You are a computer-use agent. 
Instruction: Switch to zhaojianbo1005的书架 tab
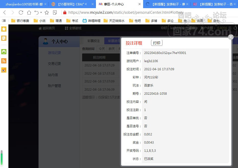[x=24, y=4]
